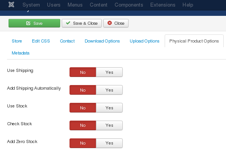Switch to the Edit CSS tab
The height and width of the screenshot is (155, 226).
click(41, 41)
